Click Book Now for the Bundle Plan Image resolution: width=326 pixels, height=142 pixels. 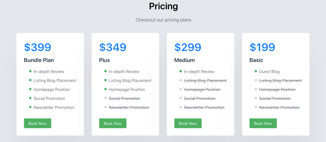(38, 123)
